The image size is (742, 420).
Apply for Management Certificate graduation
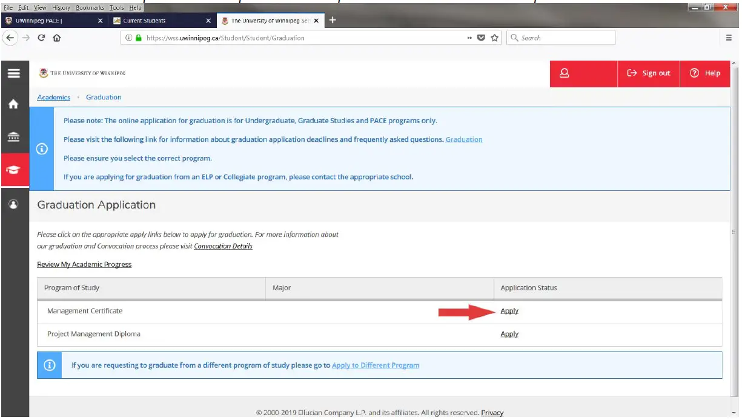pos(509,311)
